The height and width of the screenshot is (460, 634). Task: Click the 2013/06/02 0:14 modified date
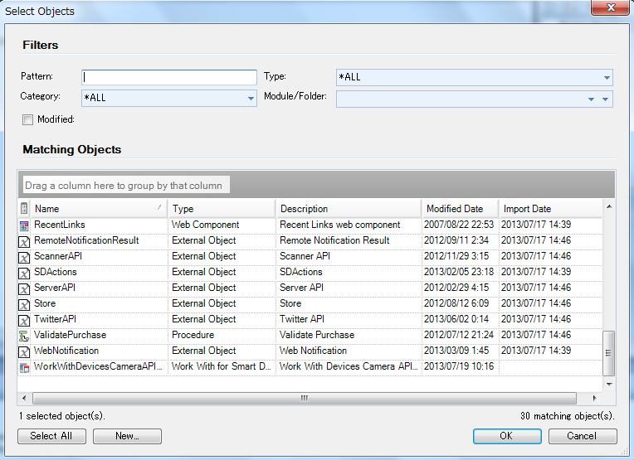point(456,319)
